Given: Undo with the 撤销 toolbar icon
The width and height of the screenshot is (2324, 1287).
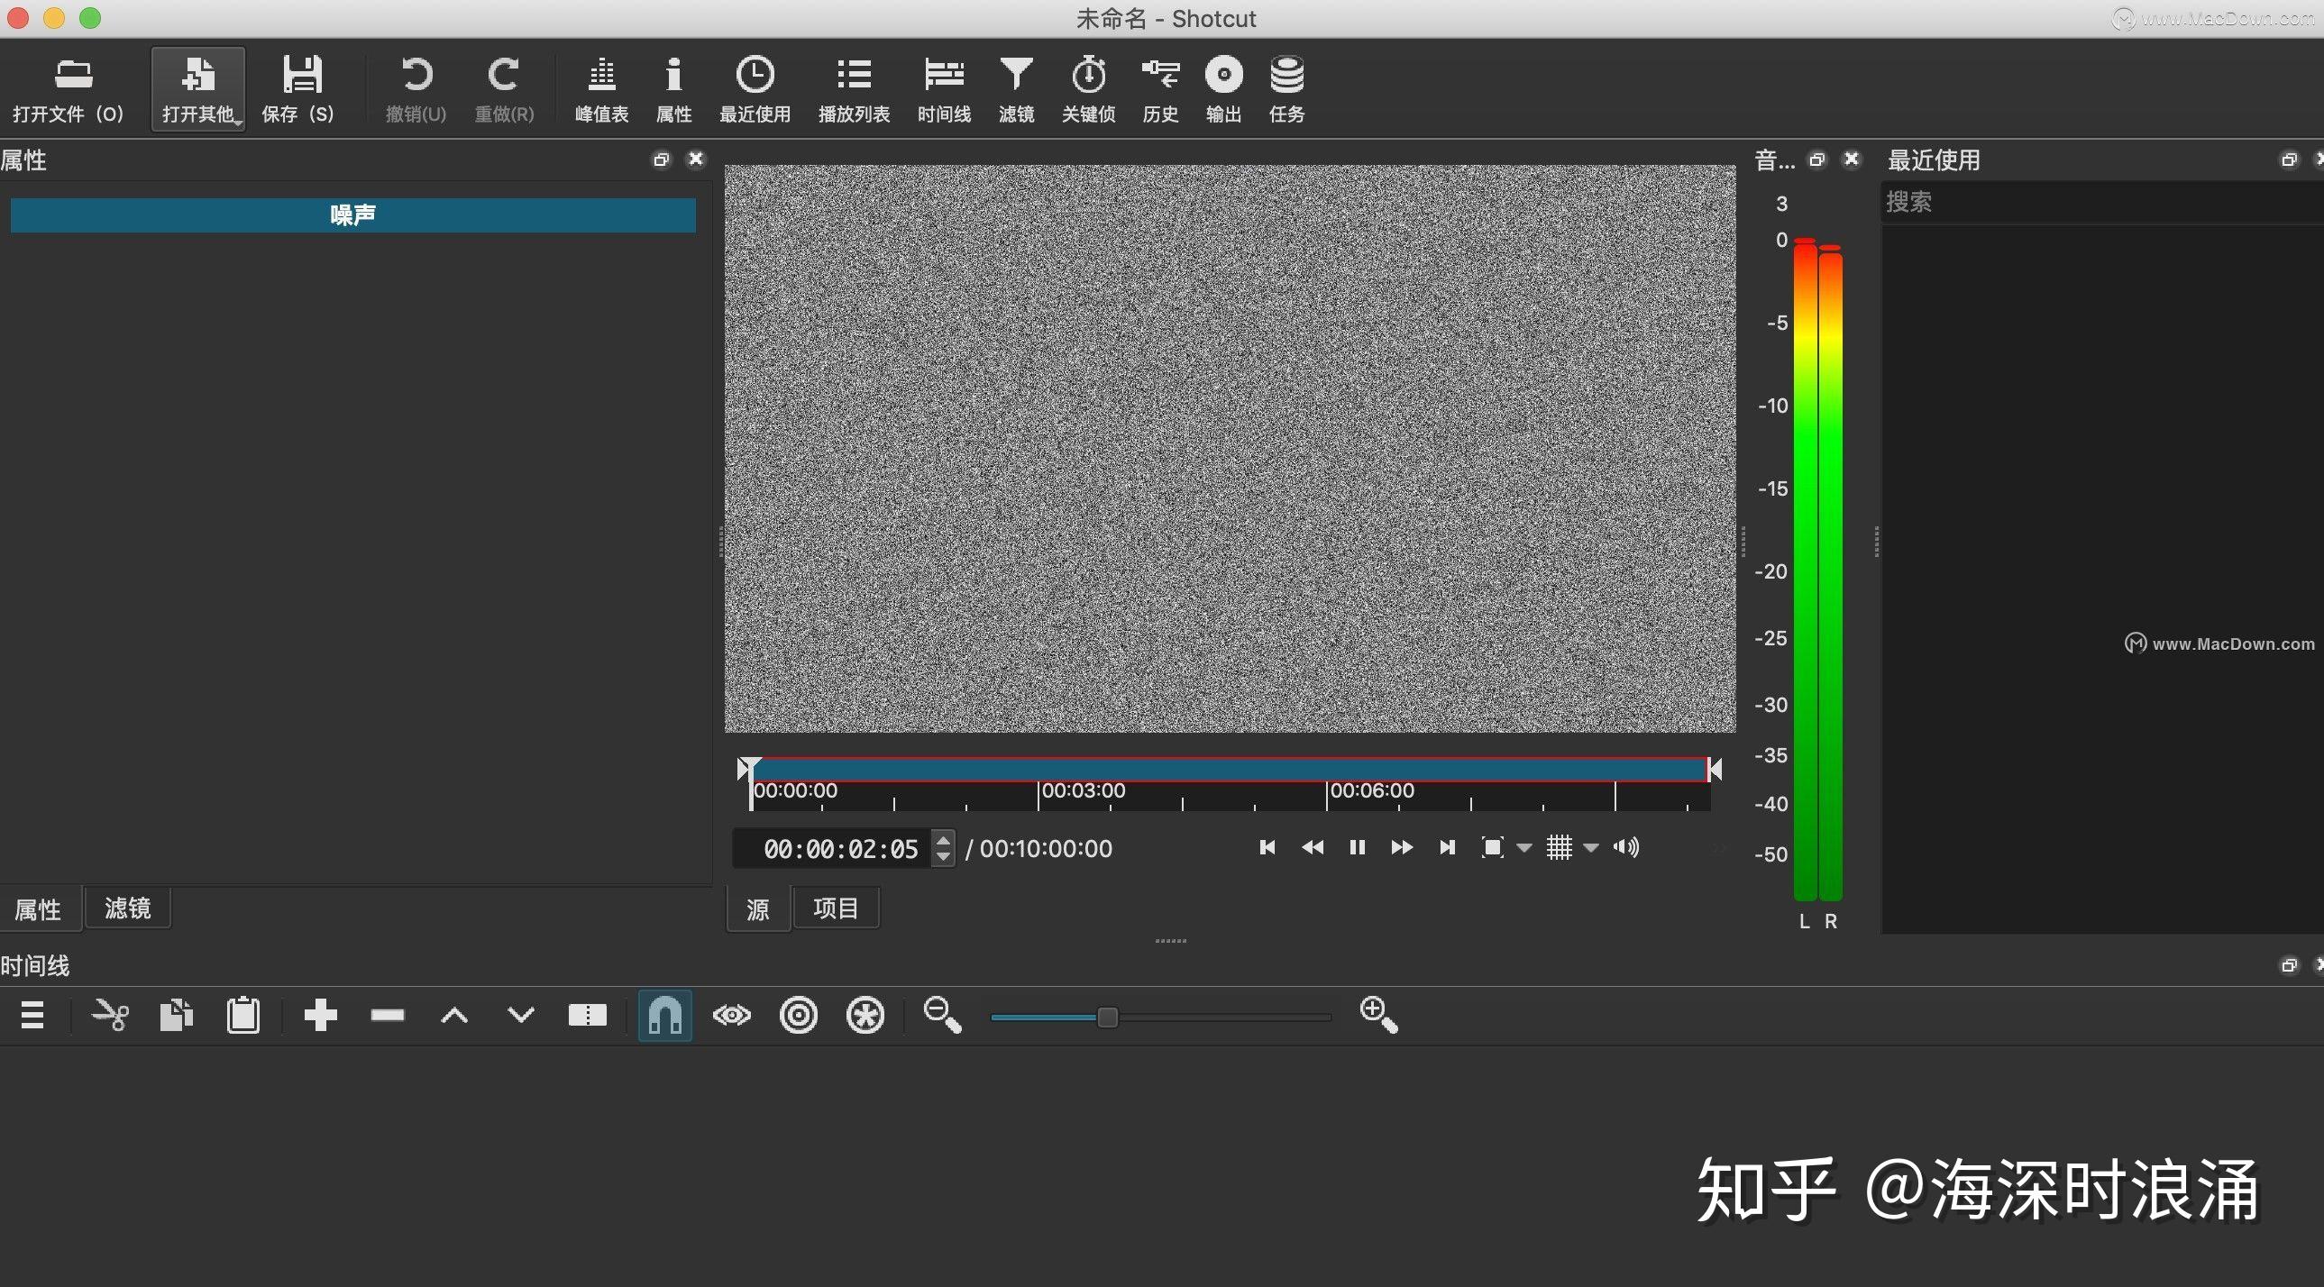Looking at the screenshot, I should (x=416, y=89).
